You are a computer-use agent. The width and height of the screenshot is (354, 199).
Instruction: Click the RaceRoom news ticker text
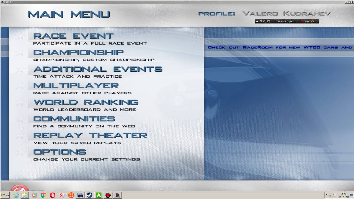[x=280, y=47]
